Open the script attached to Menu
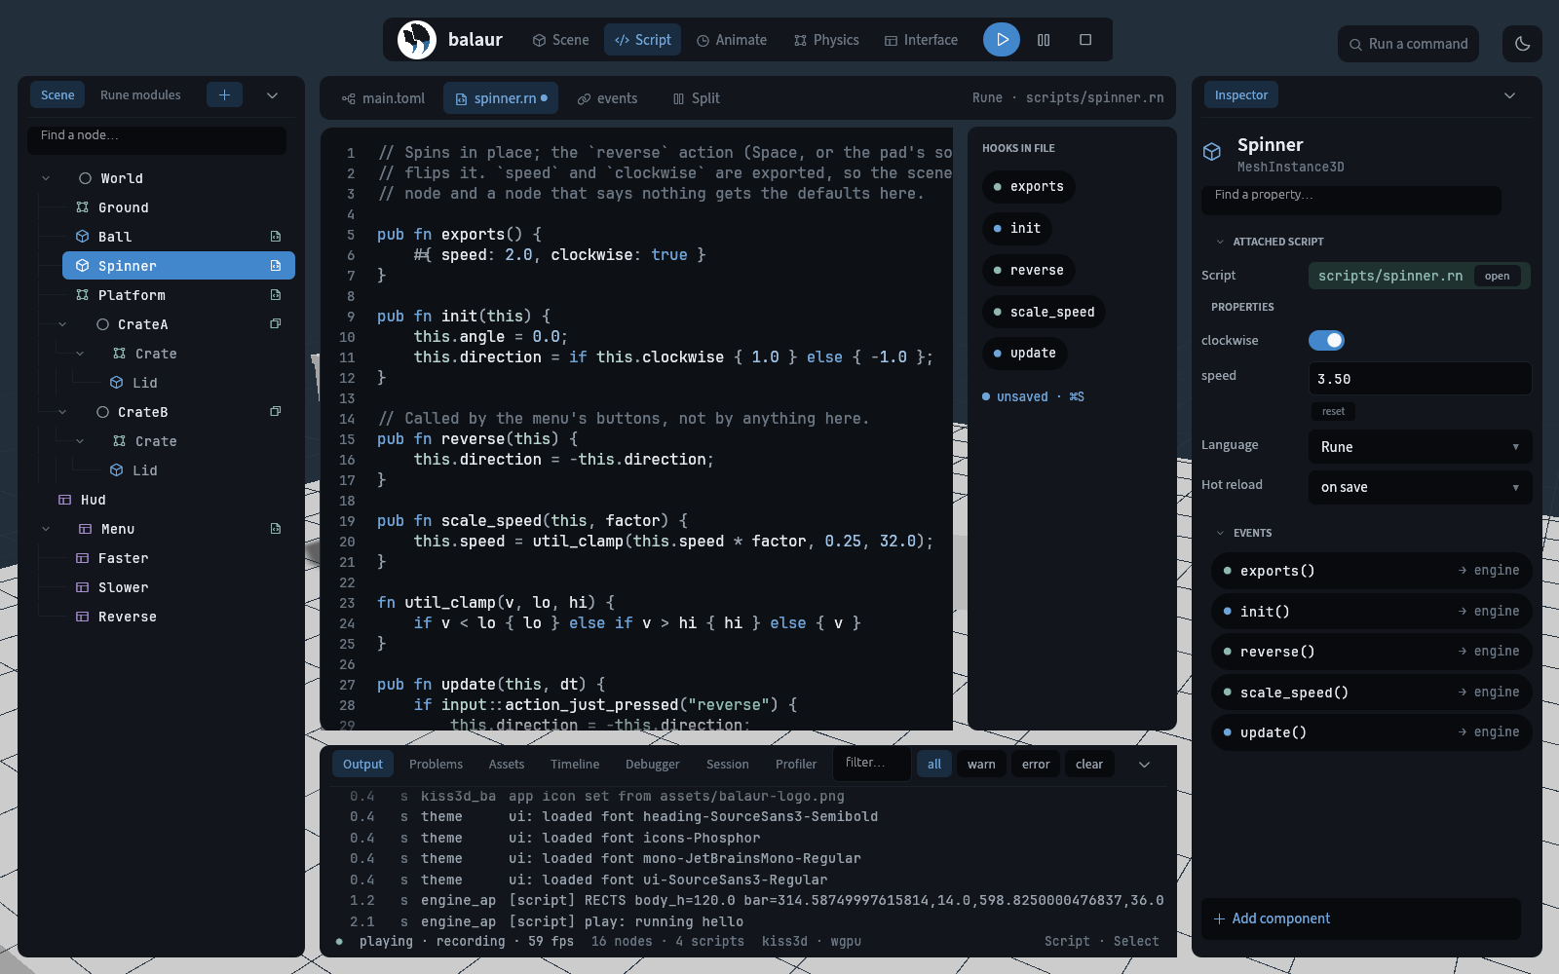Viewport: 1559px width, 974px height. 276,529
